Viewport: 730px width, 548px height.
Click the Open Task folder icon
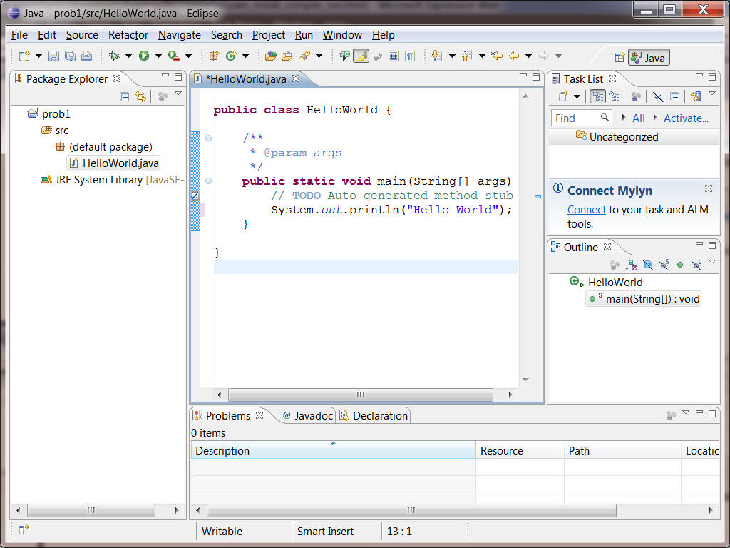287,56
